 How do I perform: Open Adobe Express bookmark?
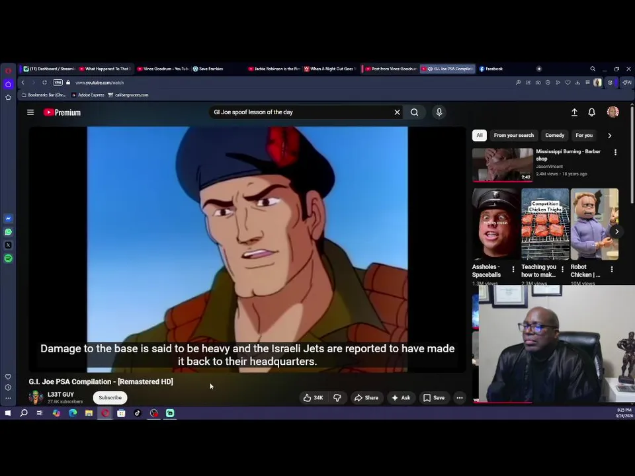tap(88, 95)
